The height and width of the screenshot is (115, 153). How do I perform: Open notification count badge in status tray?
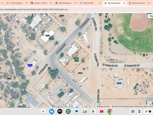pyautogui.click(x=150, y=111)
